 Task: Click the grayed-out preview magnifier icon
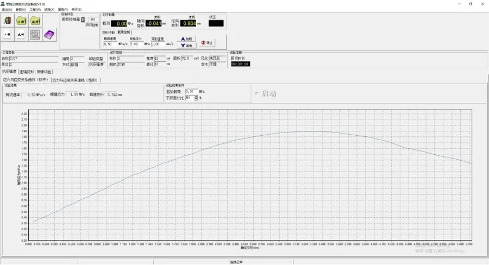click(x=35, y=35)
